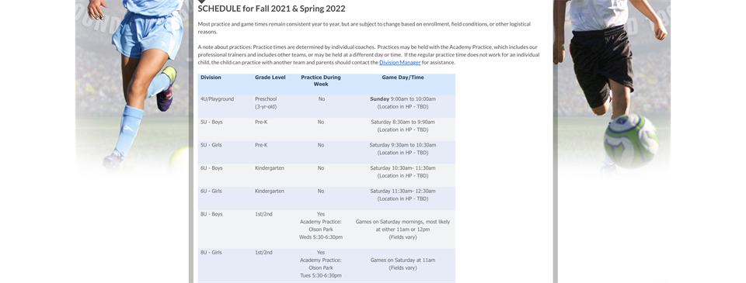The height and width of the screenshot is (283, 746).
Task: Click the 6U - Girls division cell
Action: click(x=211, y=191)
